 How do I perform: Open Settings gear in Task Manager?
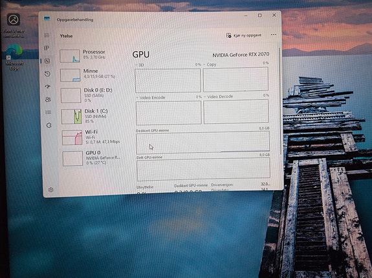50,190
